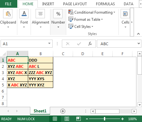Viewport: 142px width, 122px height.
Task: Select row 4 header
Action: [3, 79]
